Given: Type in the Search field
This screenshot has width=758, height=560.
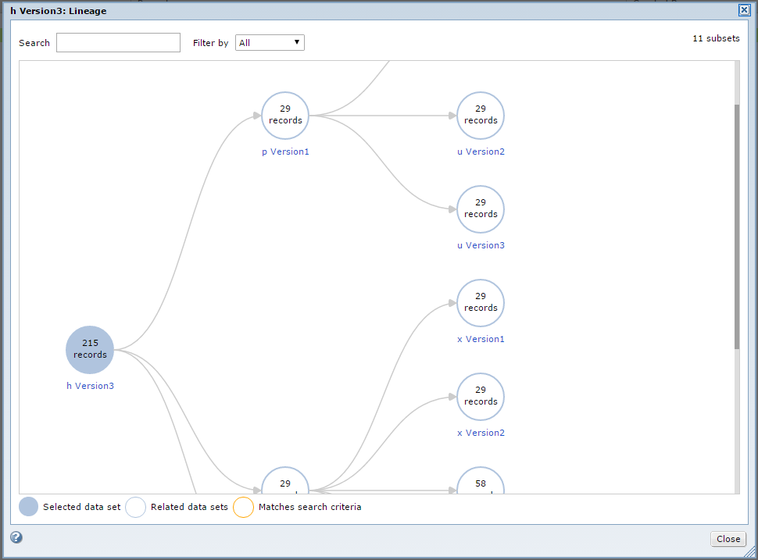Looking at the screenshot, I should (118, 43).
